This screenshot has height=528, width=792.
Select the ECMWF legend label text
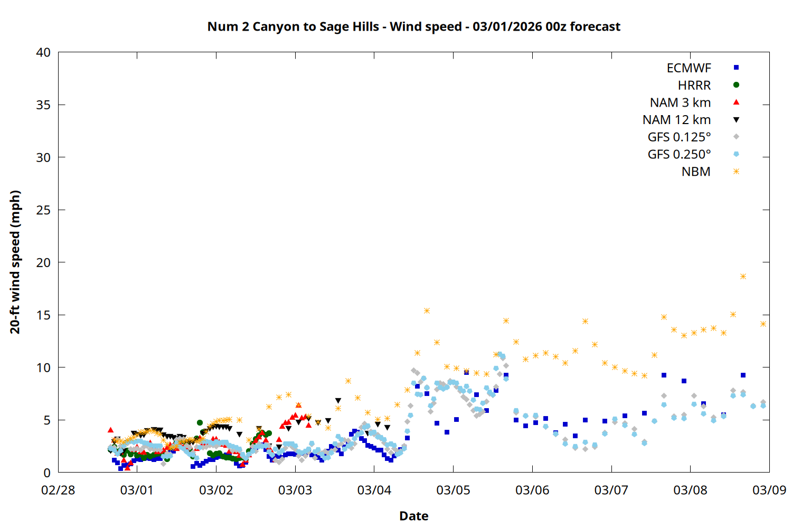689,68
